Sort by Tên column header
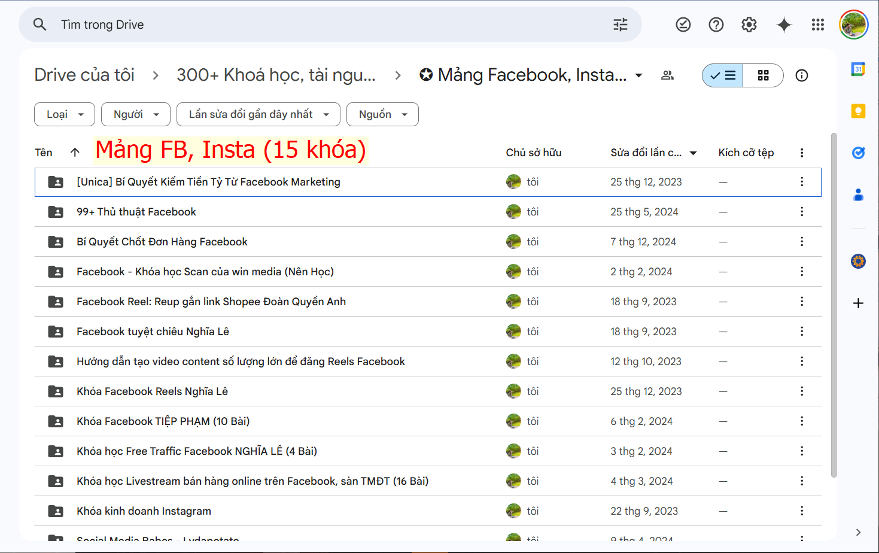This screenshot has height=553, width=879. [x=44, y=153]
